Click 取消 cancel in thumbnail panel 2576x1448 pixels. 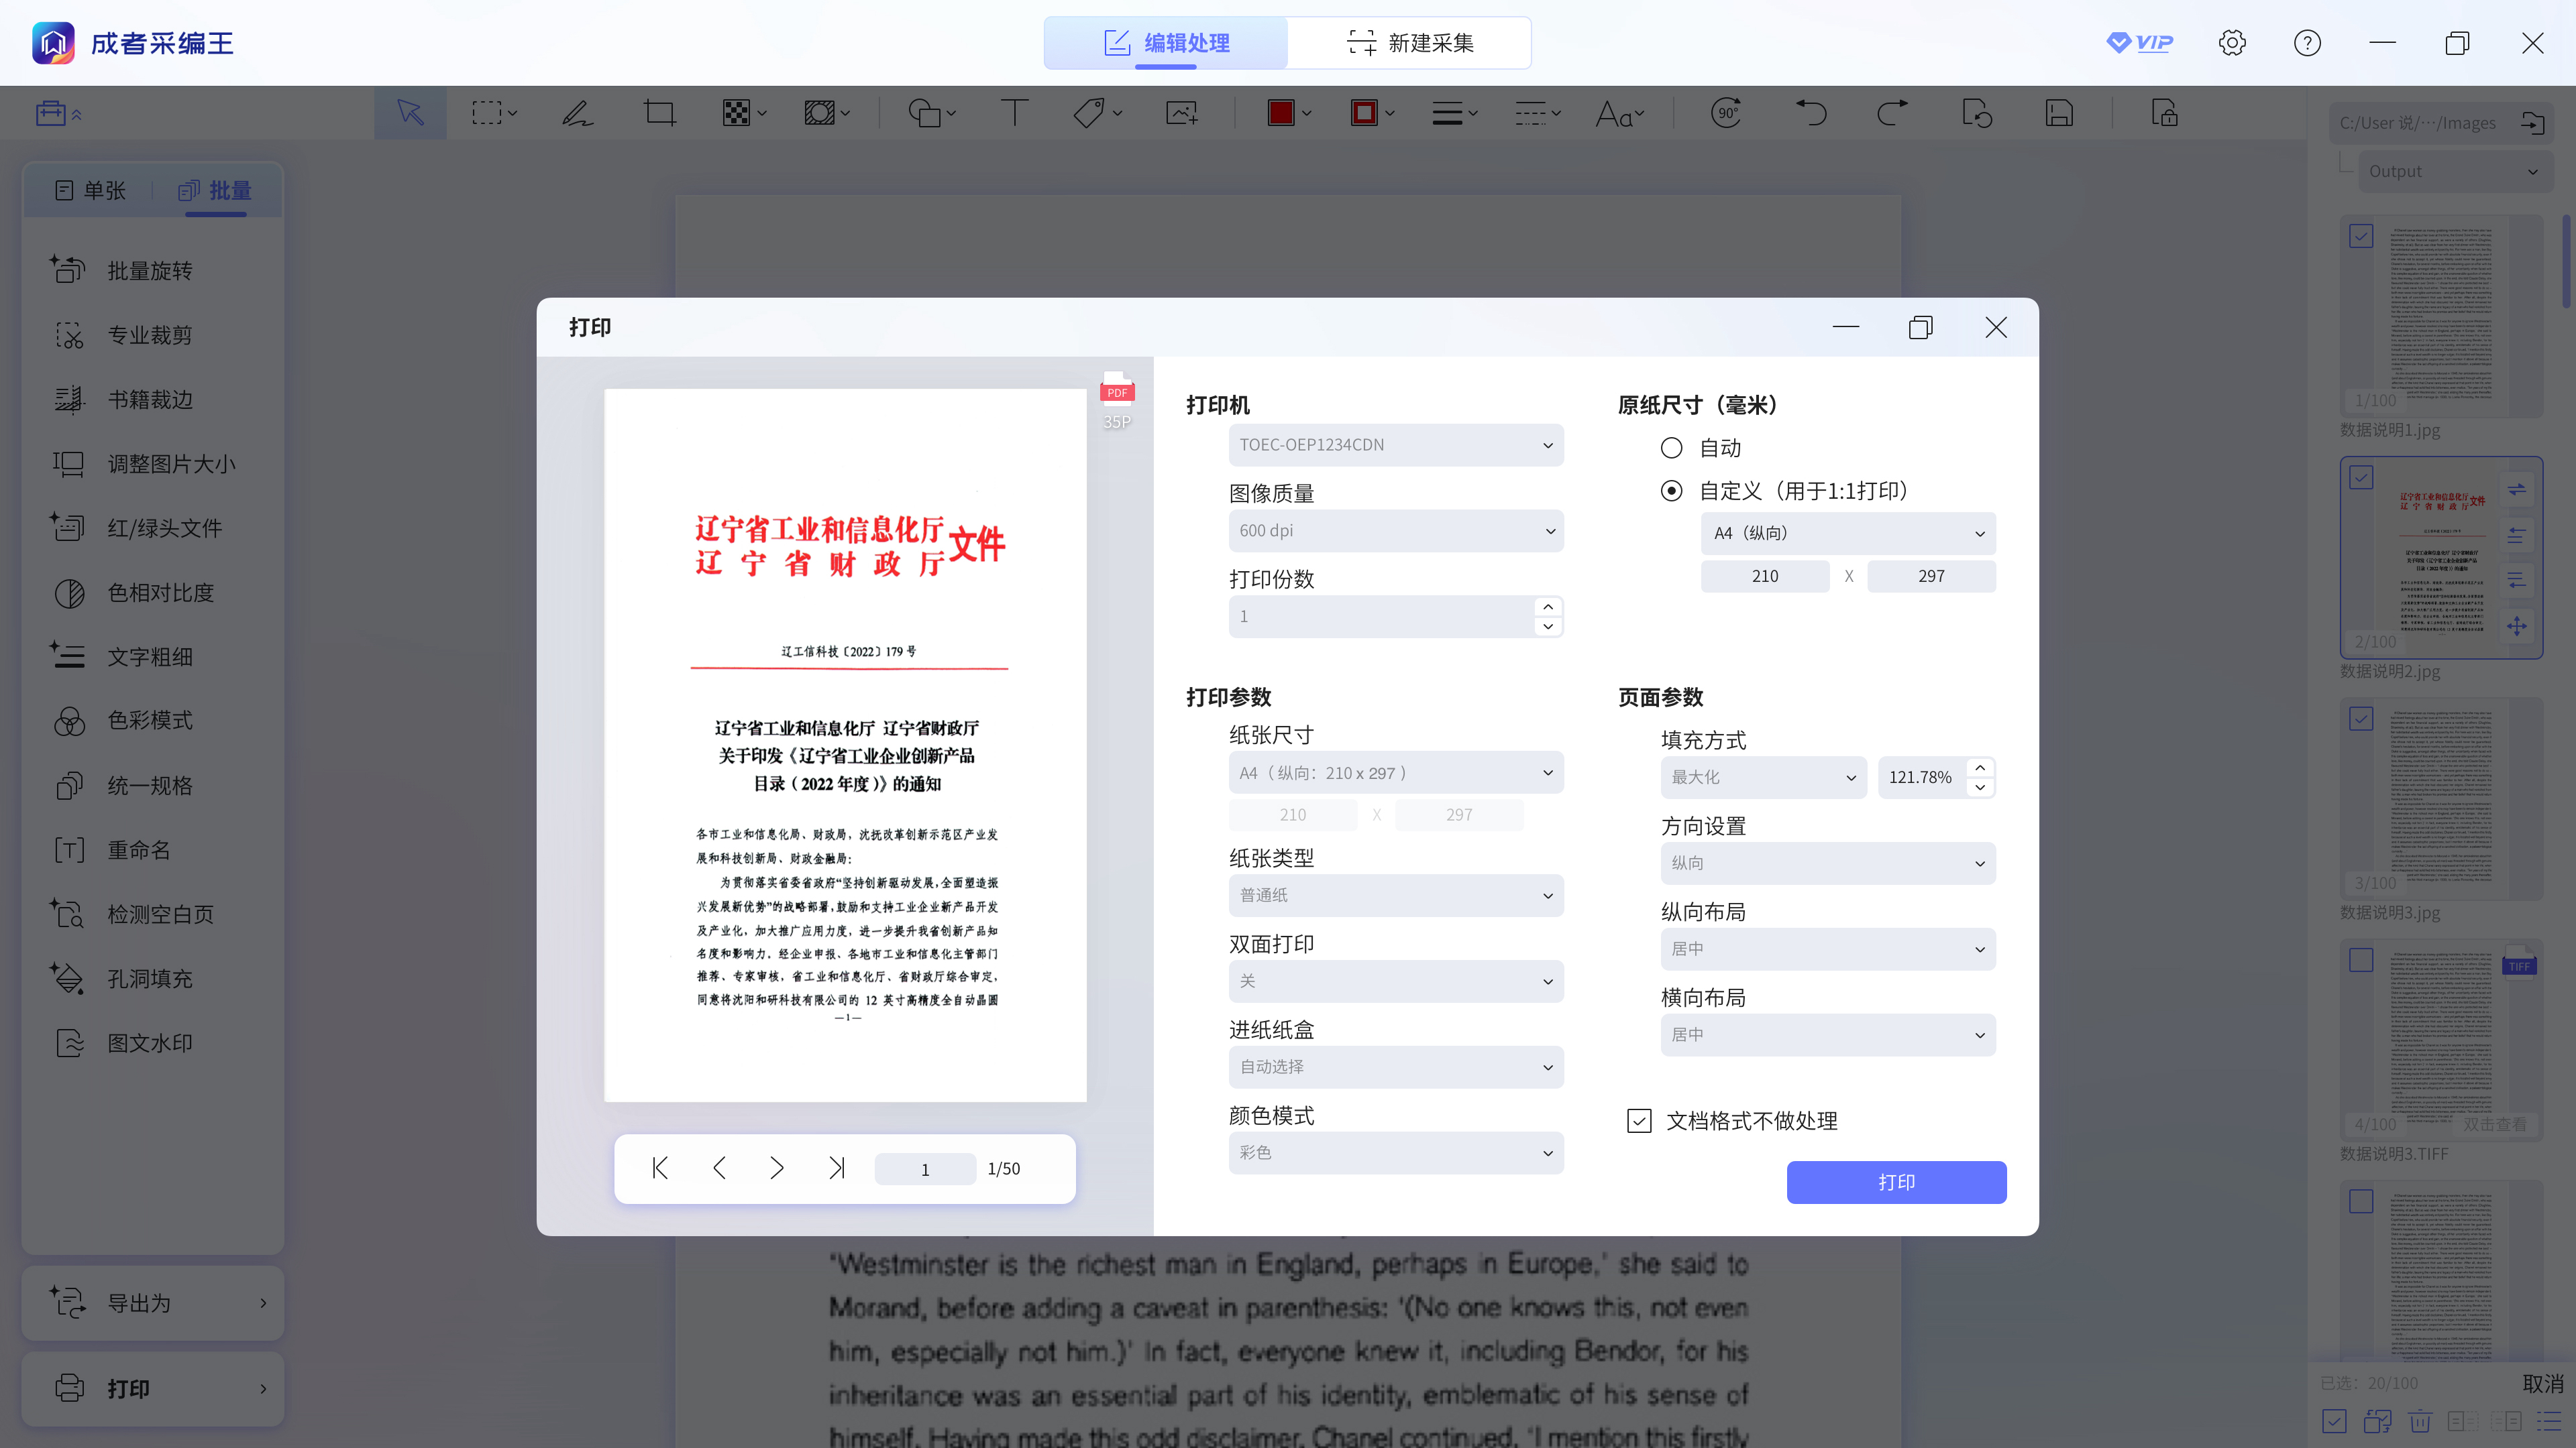click(2543, 1383)
